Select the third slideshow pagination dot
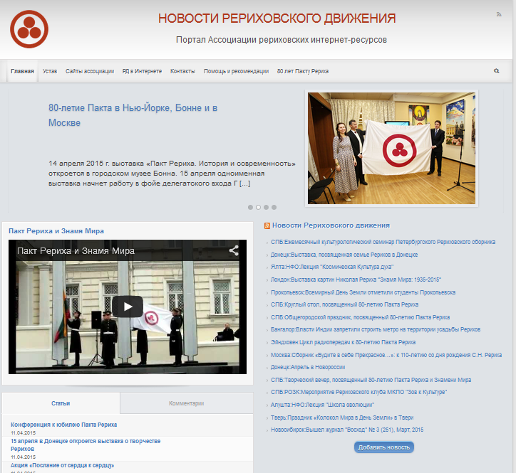 point(266,208)
